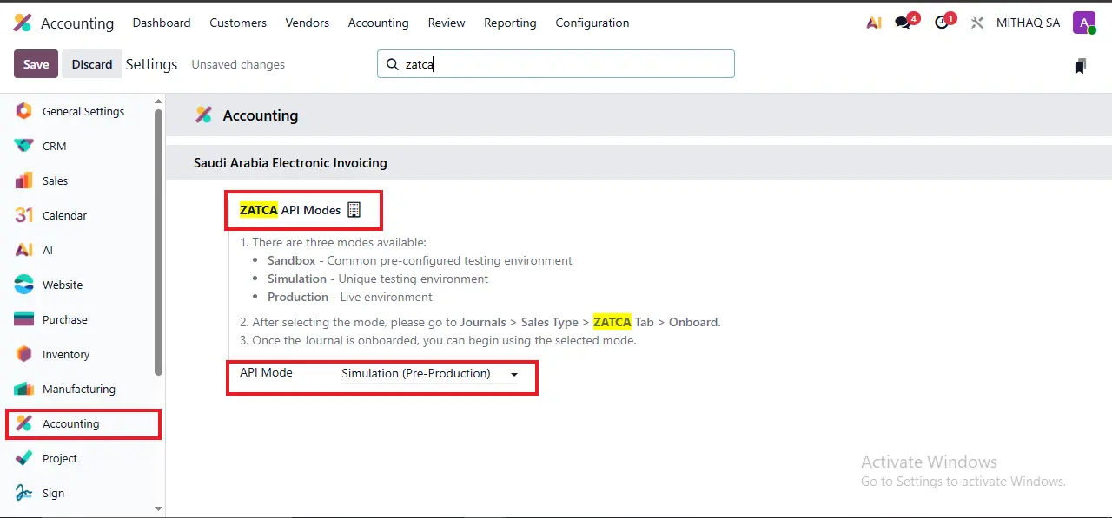Open the activities clock icon
1112x518 pixels.
coord(943,23)
